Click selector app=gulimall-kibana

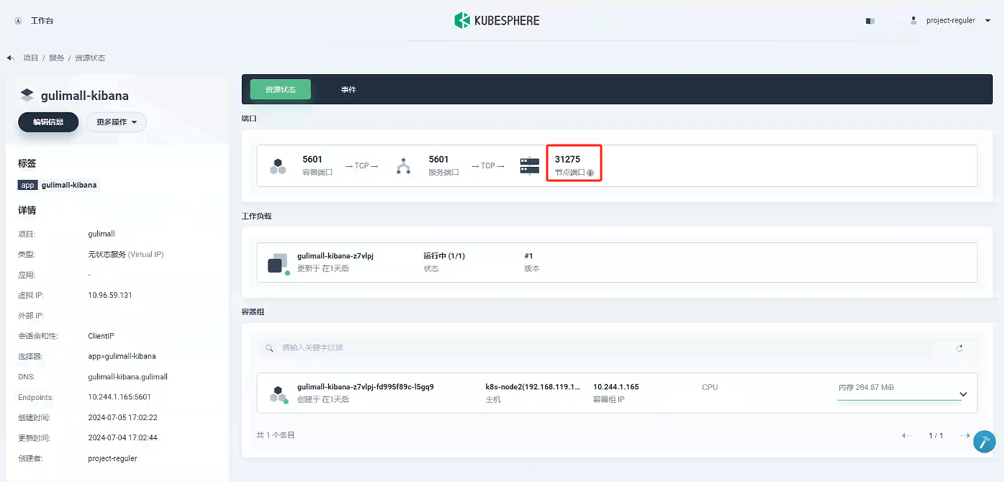122,356
